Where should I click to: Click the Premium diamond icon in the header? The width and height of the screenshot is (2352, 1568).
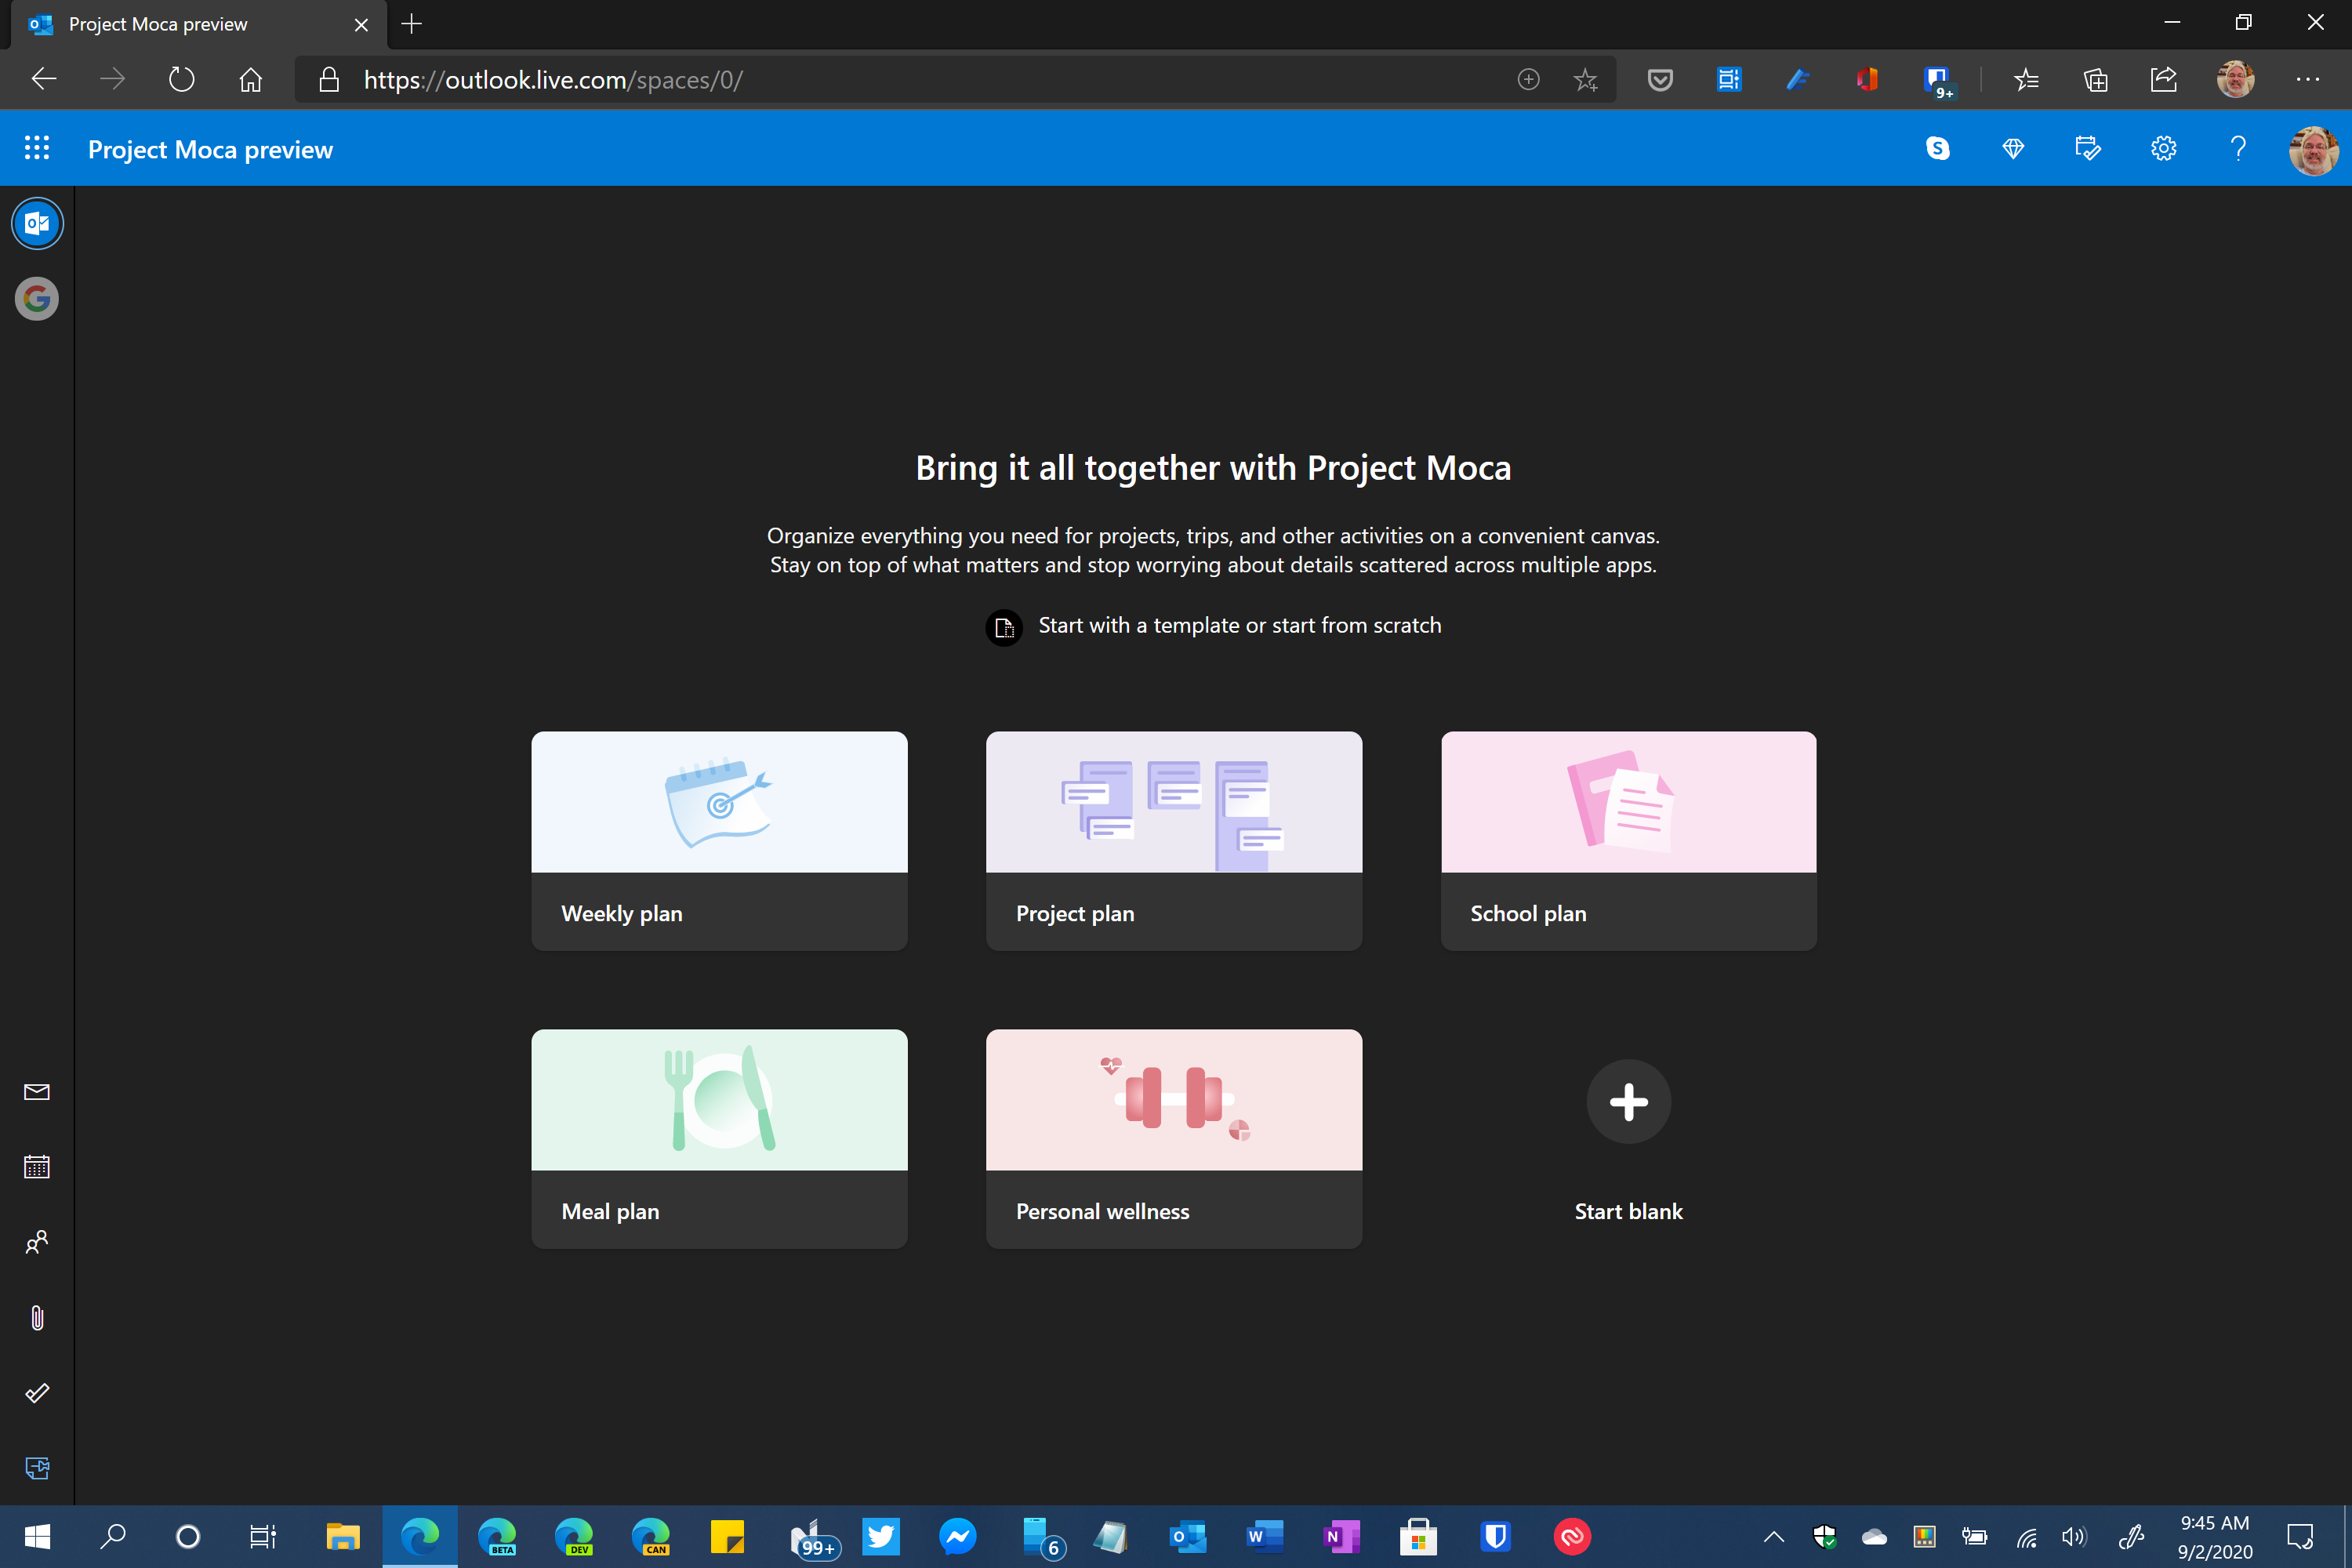pyautogui.click(x=2013, y=148)
